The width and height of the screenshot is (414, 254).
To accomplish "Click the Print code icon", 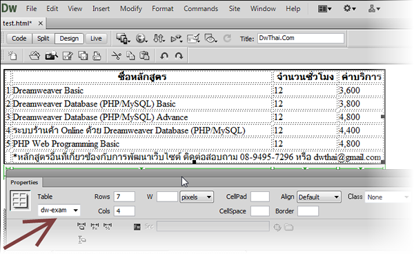I will [x=97, y=56].
